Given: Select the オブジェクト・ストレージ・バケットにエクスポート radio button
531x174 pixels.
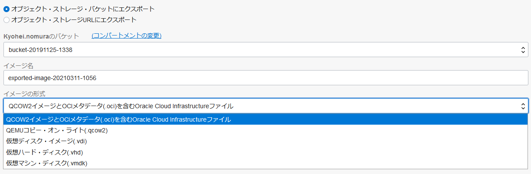Looking at the screenshot, I should (x=6, y=9).
